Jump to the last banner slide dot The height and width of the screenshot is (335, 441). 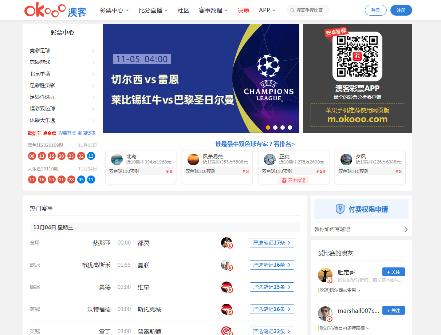tap(290, 128)
